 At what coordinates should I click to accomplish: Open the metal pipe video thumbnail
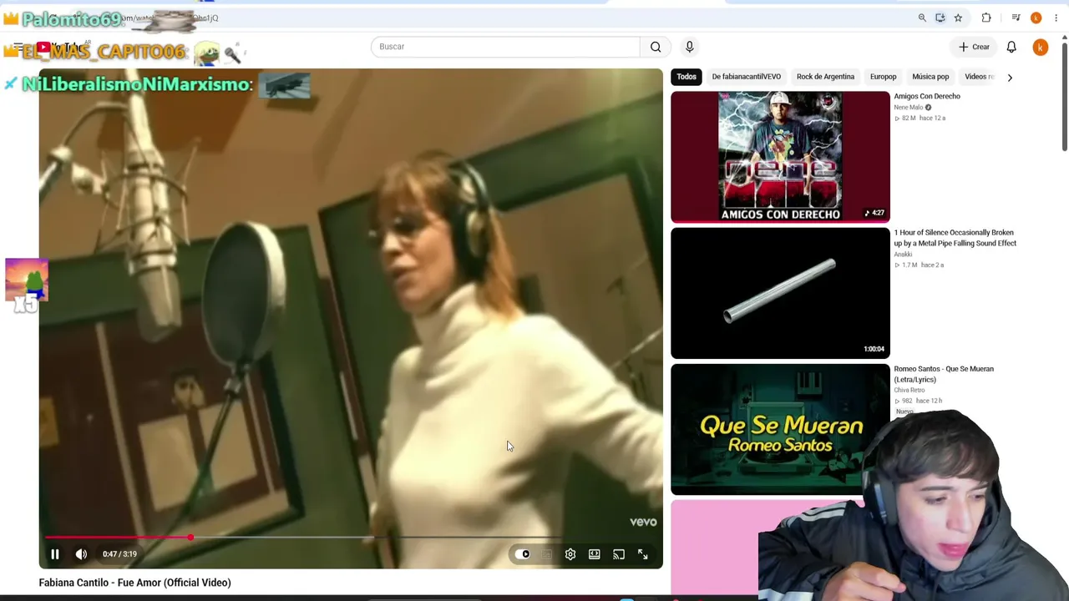tap(780, 293)
